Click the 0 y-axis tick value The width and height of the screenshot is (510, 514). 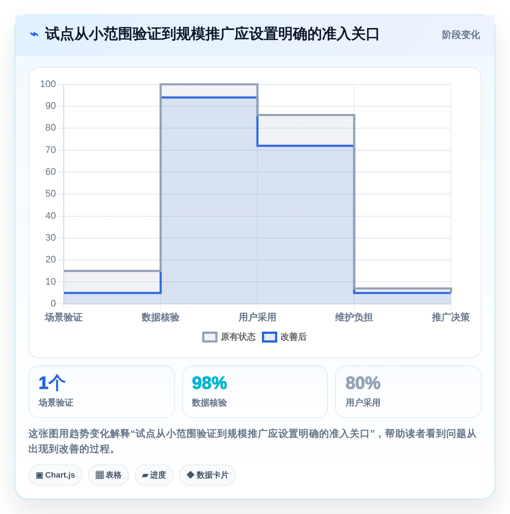pyautogui.click(x=53, y=303)
